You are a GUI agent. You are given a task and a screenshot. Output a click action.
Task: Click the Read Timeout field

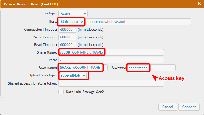67,45
